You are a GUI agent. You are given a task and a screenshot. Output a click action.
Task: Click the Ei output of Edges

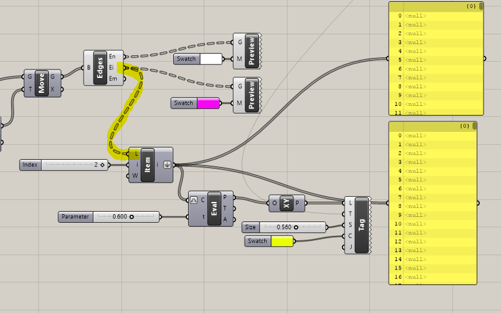coord(112,68)
